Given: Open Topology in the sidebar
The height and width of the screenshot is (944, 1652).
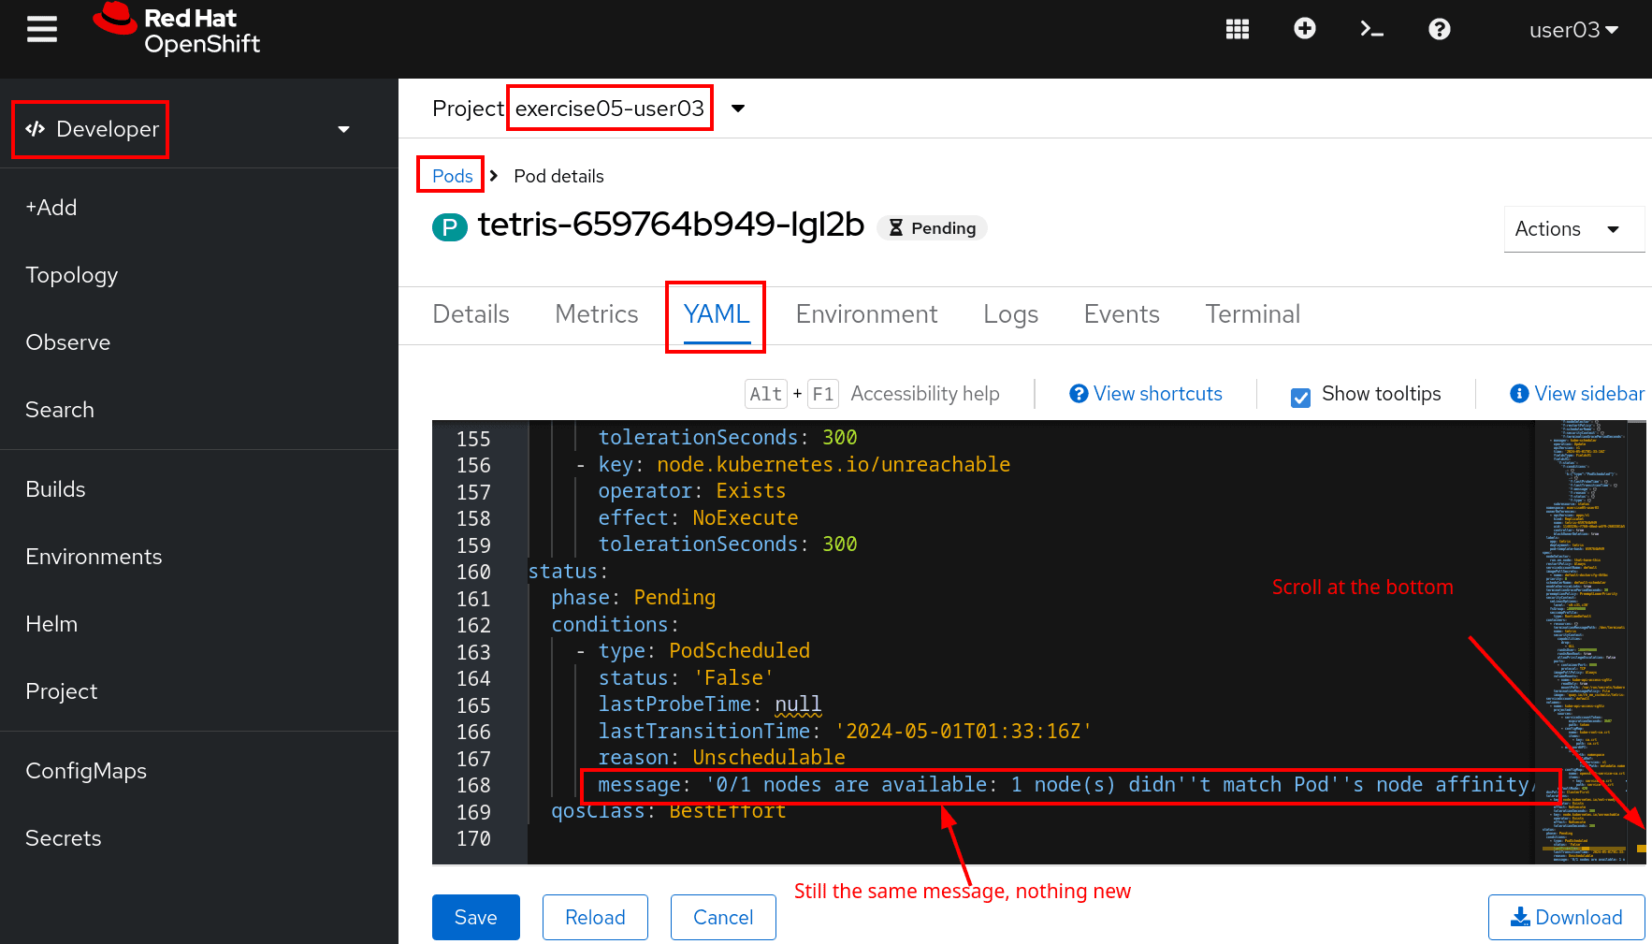Looking at the screenshot, I should click(72, 275).
